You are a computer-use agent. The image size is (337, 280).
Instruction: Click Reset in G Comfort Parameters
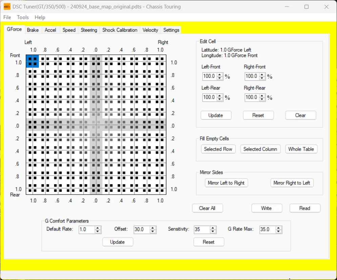point(209,242)
